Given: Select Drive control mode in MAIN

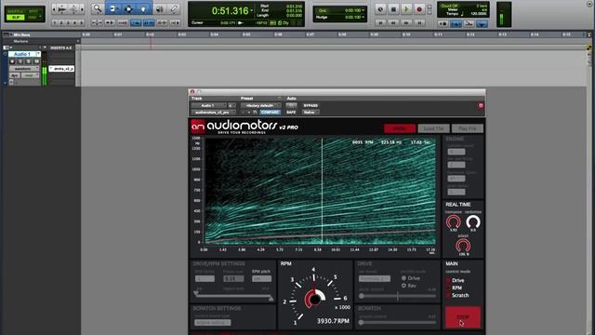Looking at the screenshot, I should pyautogui.click(x=448, y=280).
